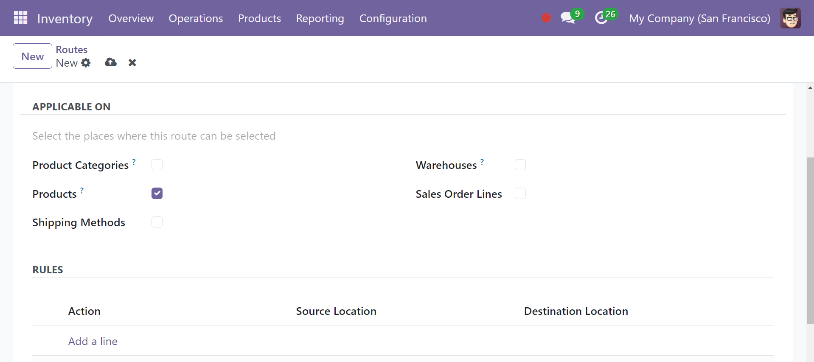This screenshot has height=362, width=814.
Task: Open the conversations chat icon
Action: 567,18
